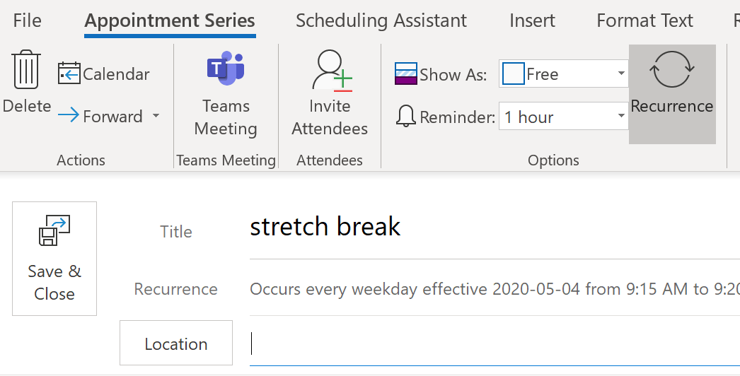Click the Calendar icon in Actions

(69, 73)
